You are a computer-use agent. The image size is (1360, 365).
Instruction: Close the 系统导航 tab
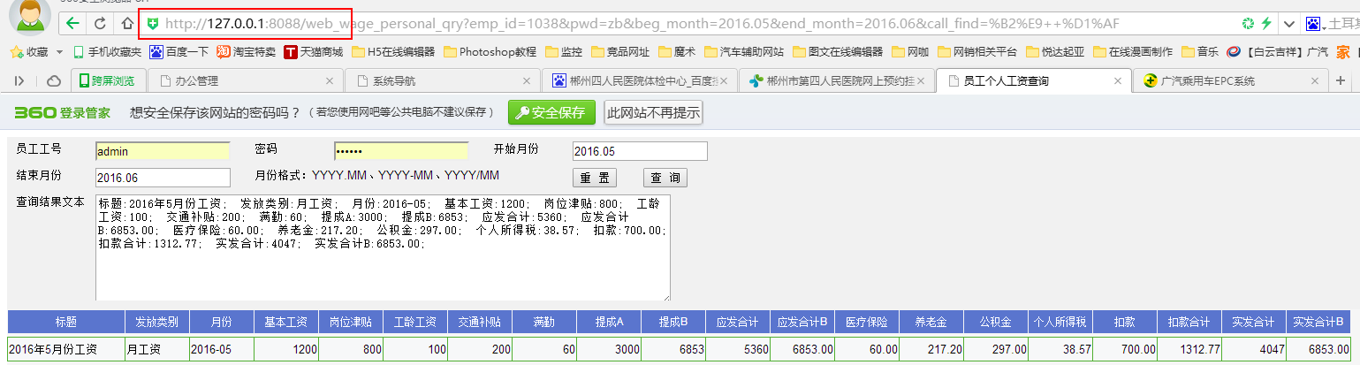point(527,81)
